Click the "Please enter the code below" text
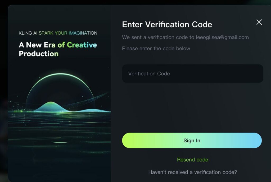Image resolution: width=271 pixels, height=182 pixels. click(x=156, y=48)
